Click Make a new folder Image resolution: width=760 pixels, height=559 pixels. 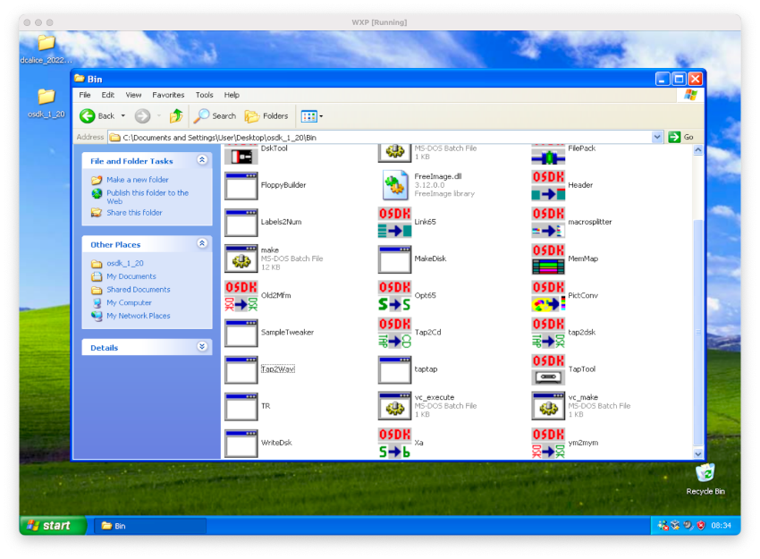point(138,180)
